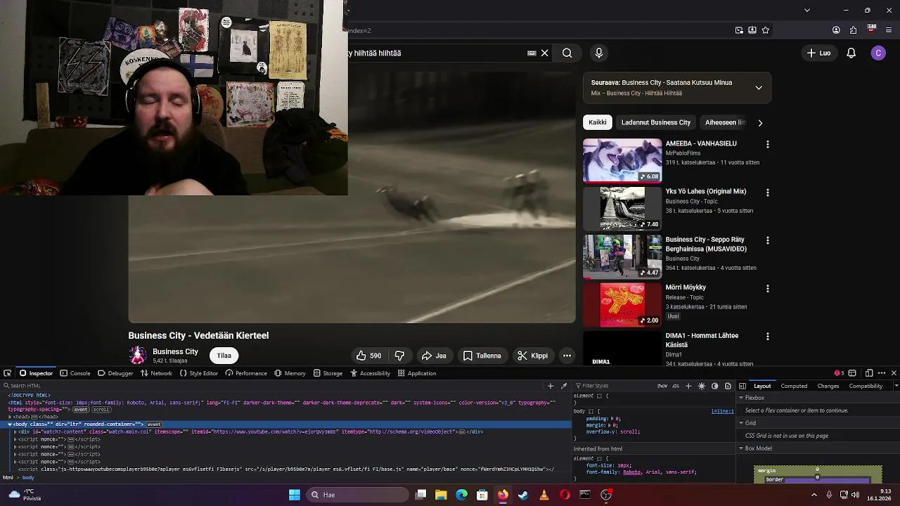The width and height of the screenshot is (900, 506).
Task: Click the event badge on body element
Action: [x=154, y=424]
